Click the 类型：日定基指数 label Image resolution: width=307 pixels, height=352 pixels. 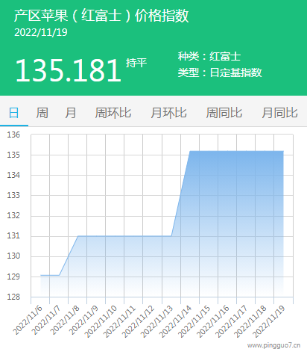220,72
